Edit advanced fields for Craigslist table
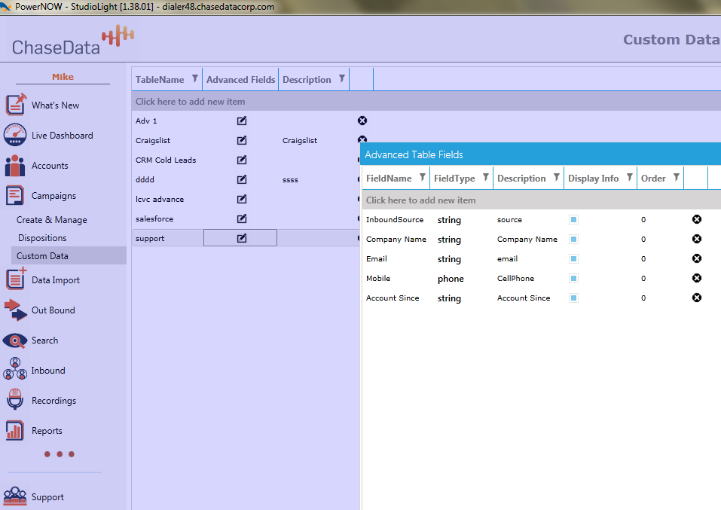 click(x=242, y=140)
